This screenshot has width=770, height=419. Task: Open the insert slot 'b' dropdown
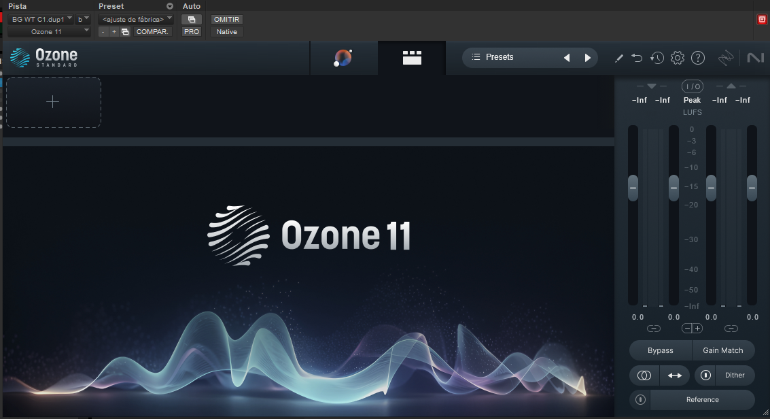(x=83, y=20)
